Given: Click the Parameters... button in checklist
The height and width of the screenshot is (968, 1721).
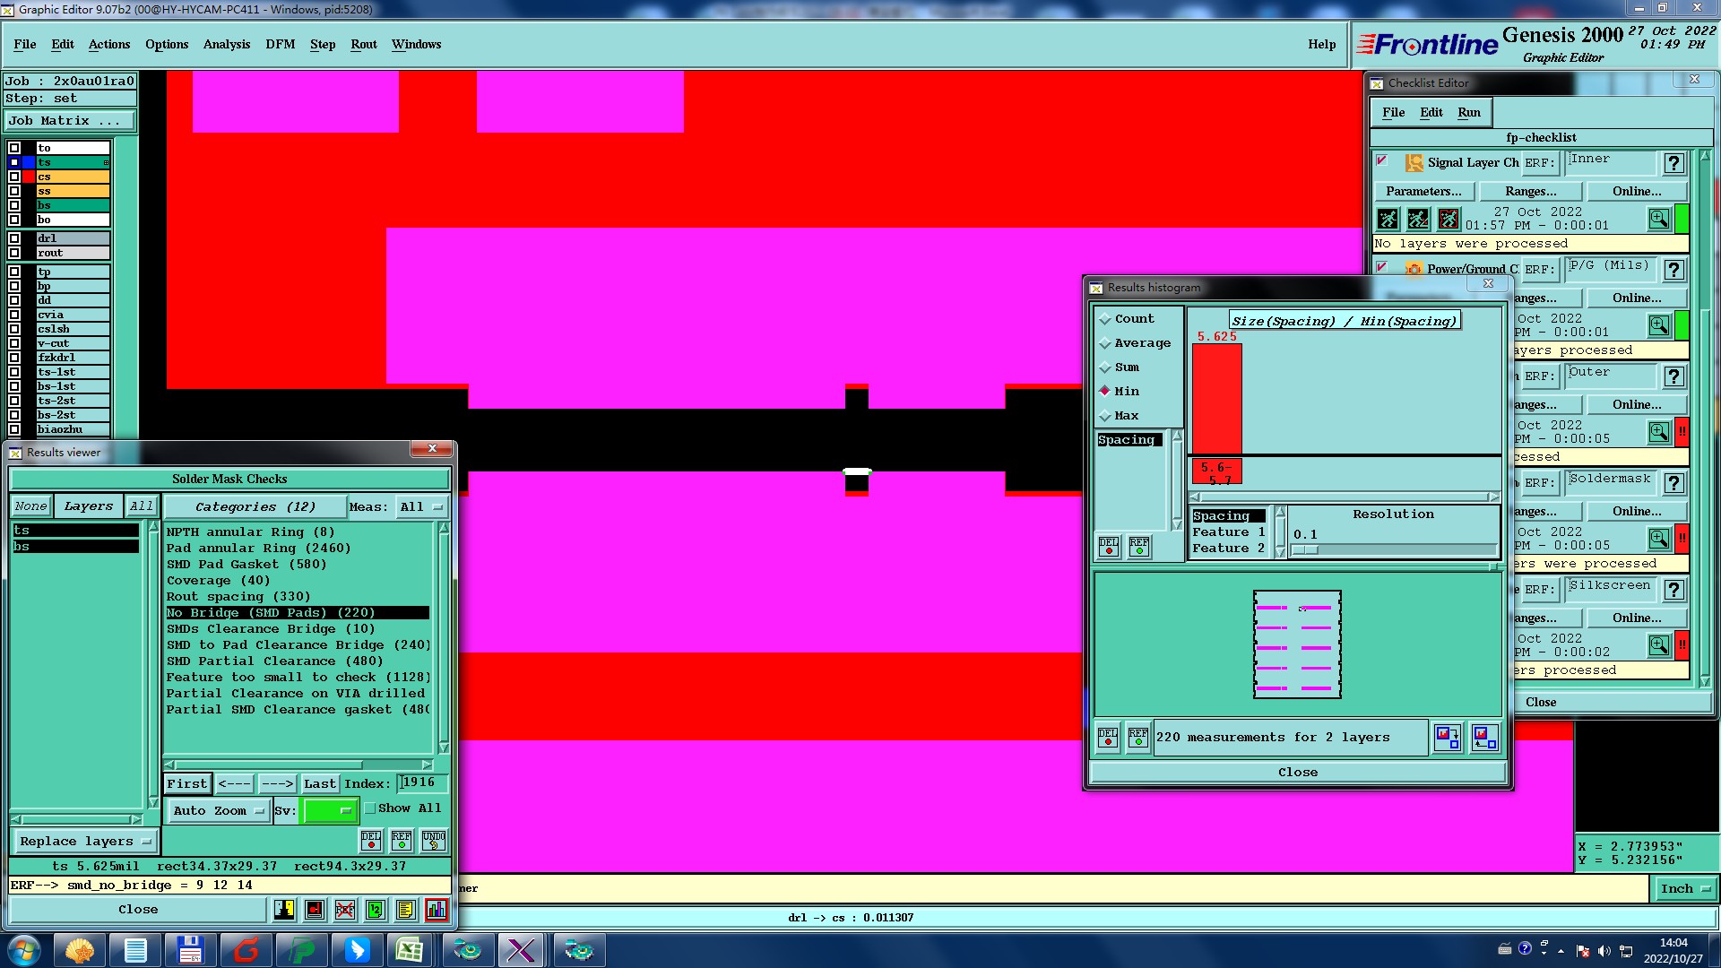Looking at the screenshot, I should coord(1423,191).
